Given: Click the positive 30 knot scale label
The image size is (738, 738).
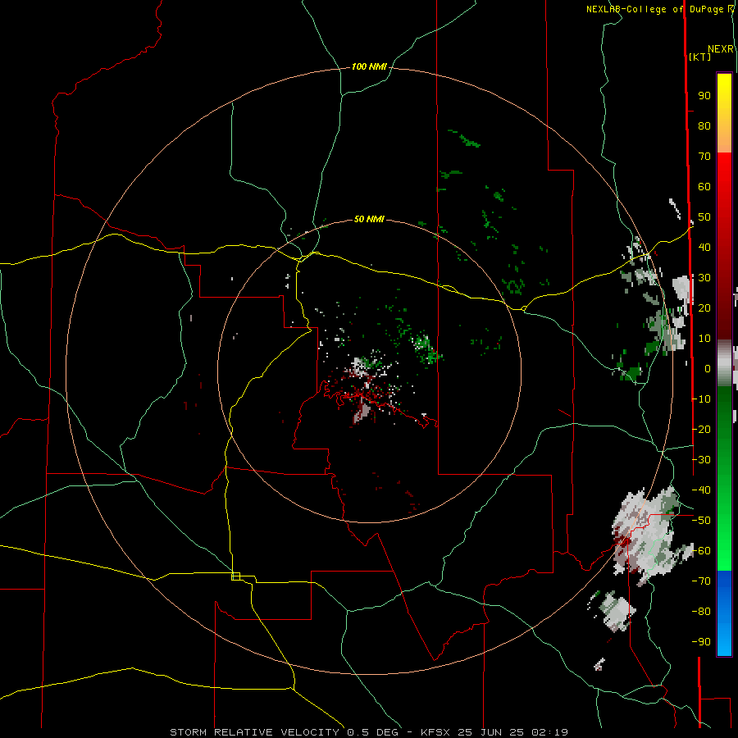Looking at the screenshot, I should tap(704, 278).
